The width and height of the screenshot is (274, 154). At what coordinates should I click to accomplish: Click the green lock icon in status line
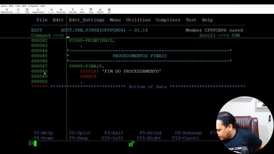tap(131, 144)
